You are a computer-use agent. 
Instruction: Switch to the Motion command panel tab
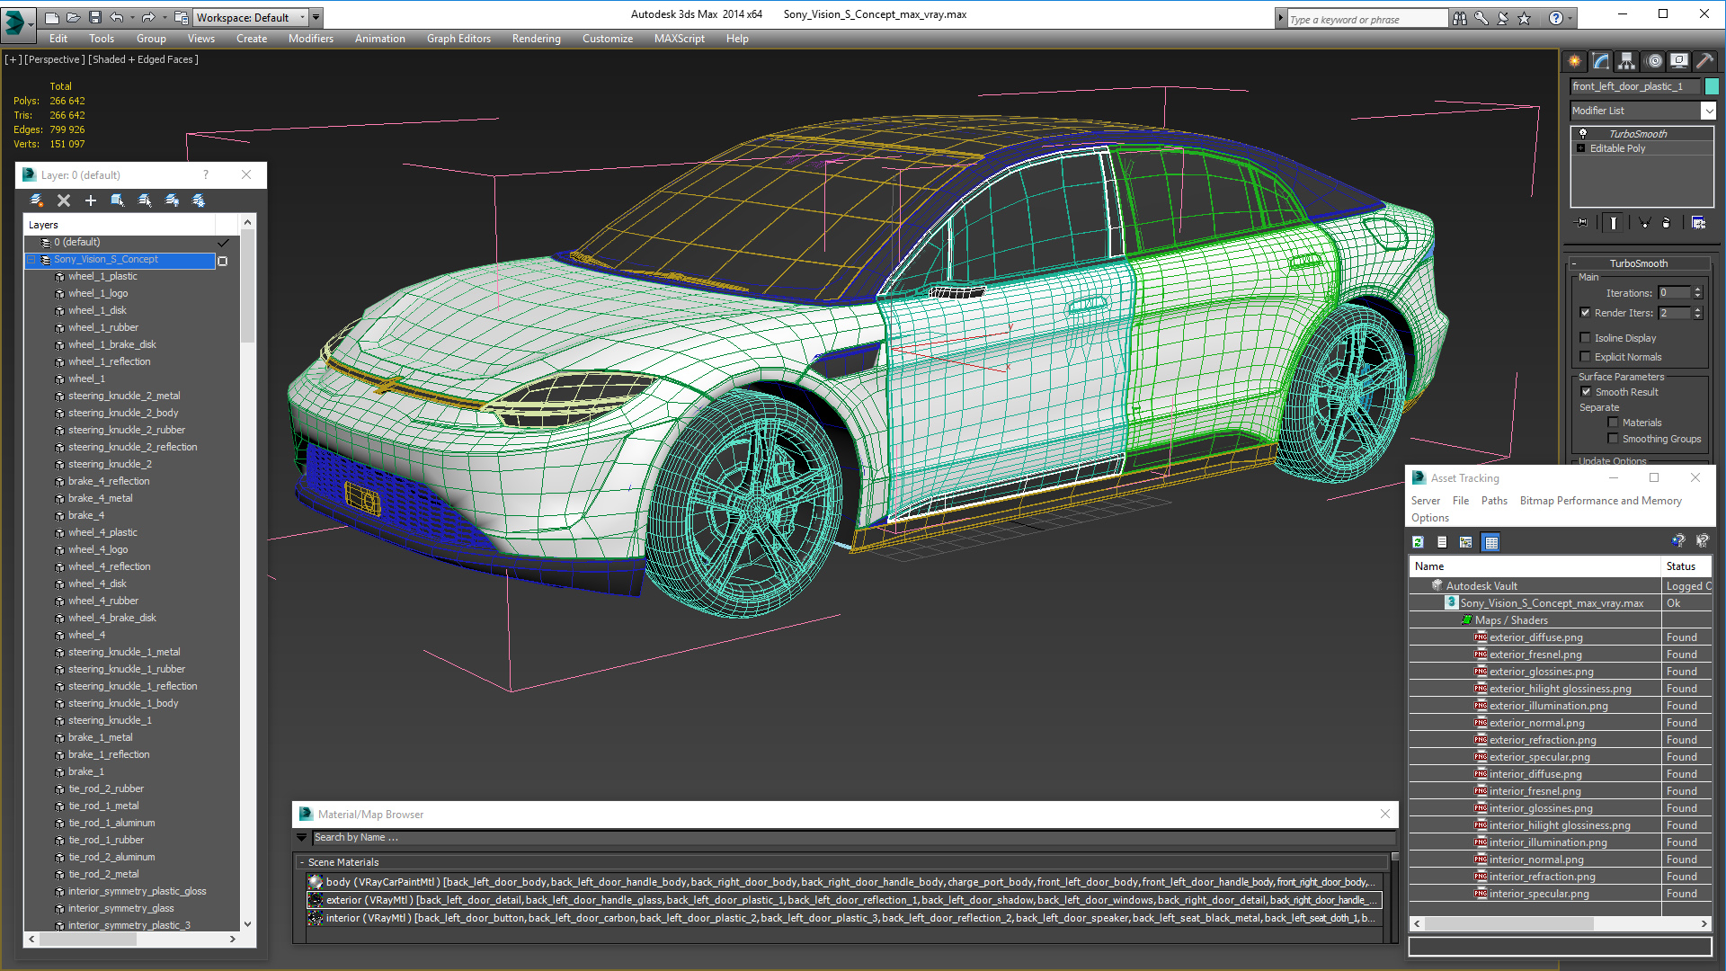1654,61
